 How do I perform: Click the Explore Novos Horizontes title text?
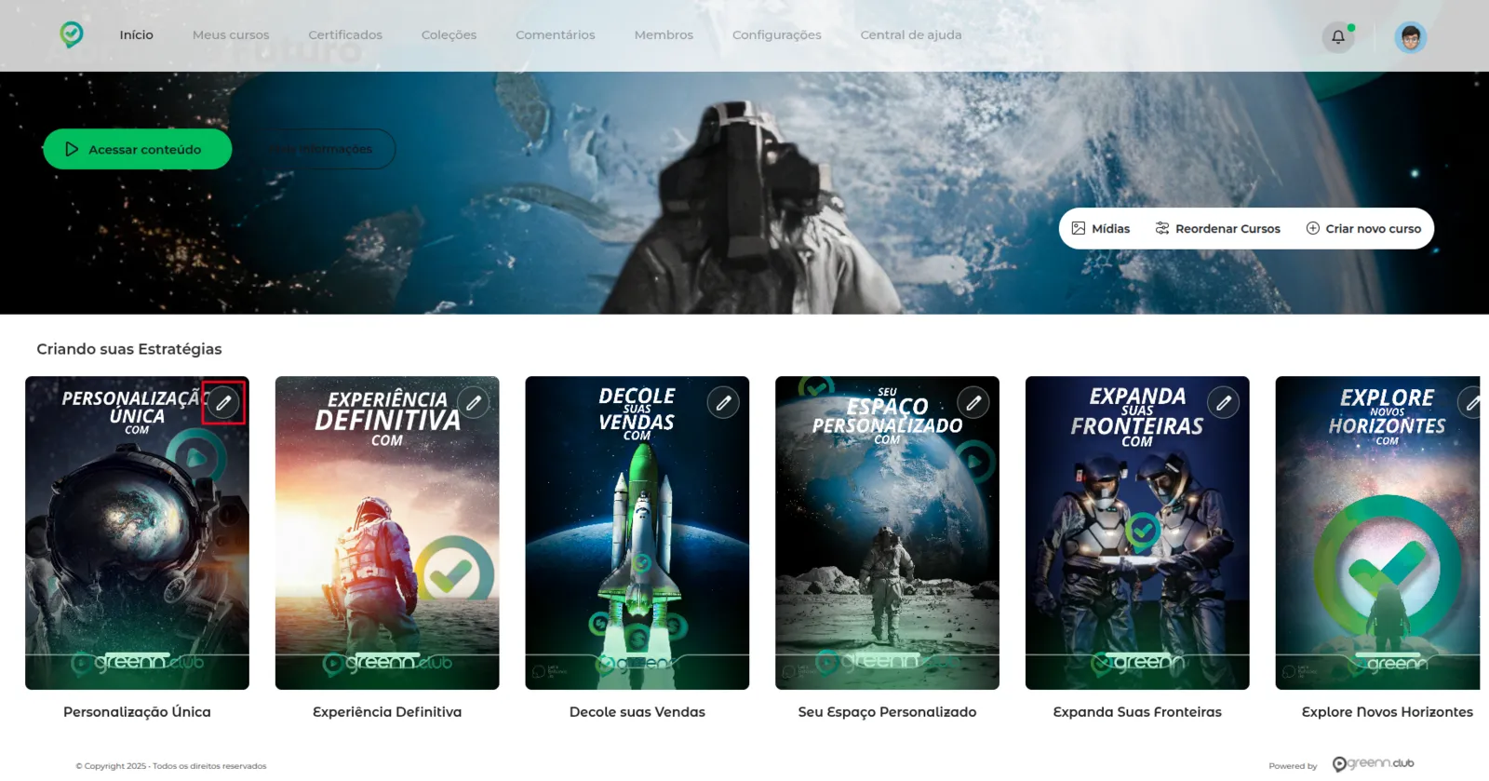click(1388, 712)
